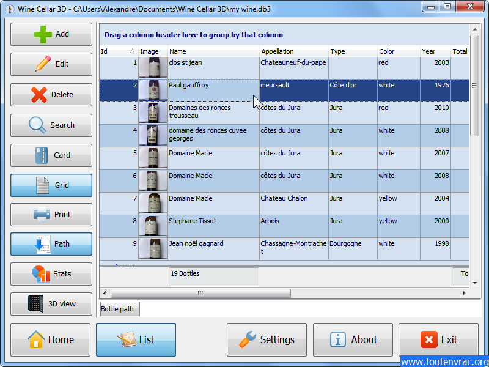Sort by the Color column header
Image resolution: width=489 pixels, height=367 pixels.
click(x=399, y=51)
